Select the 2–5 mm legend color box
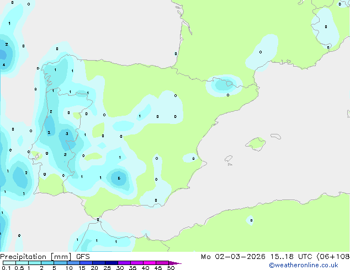 [x=47, y=263]
